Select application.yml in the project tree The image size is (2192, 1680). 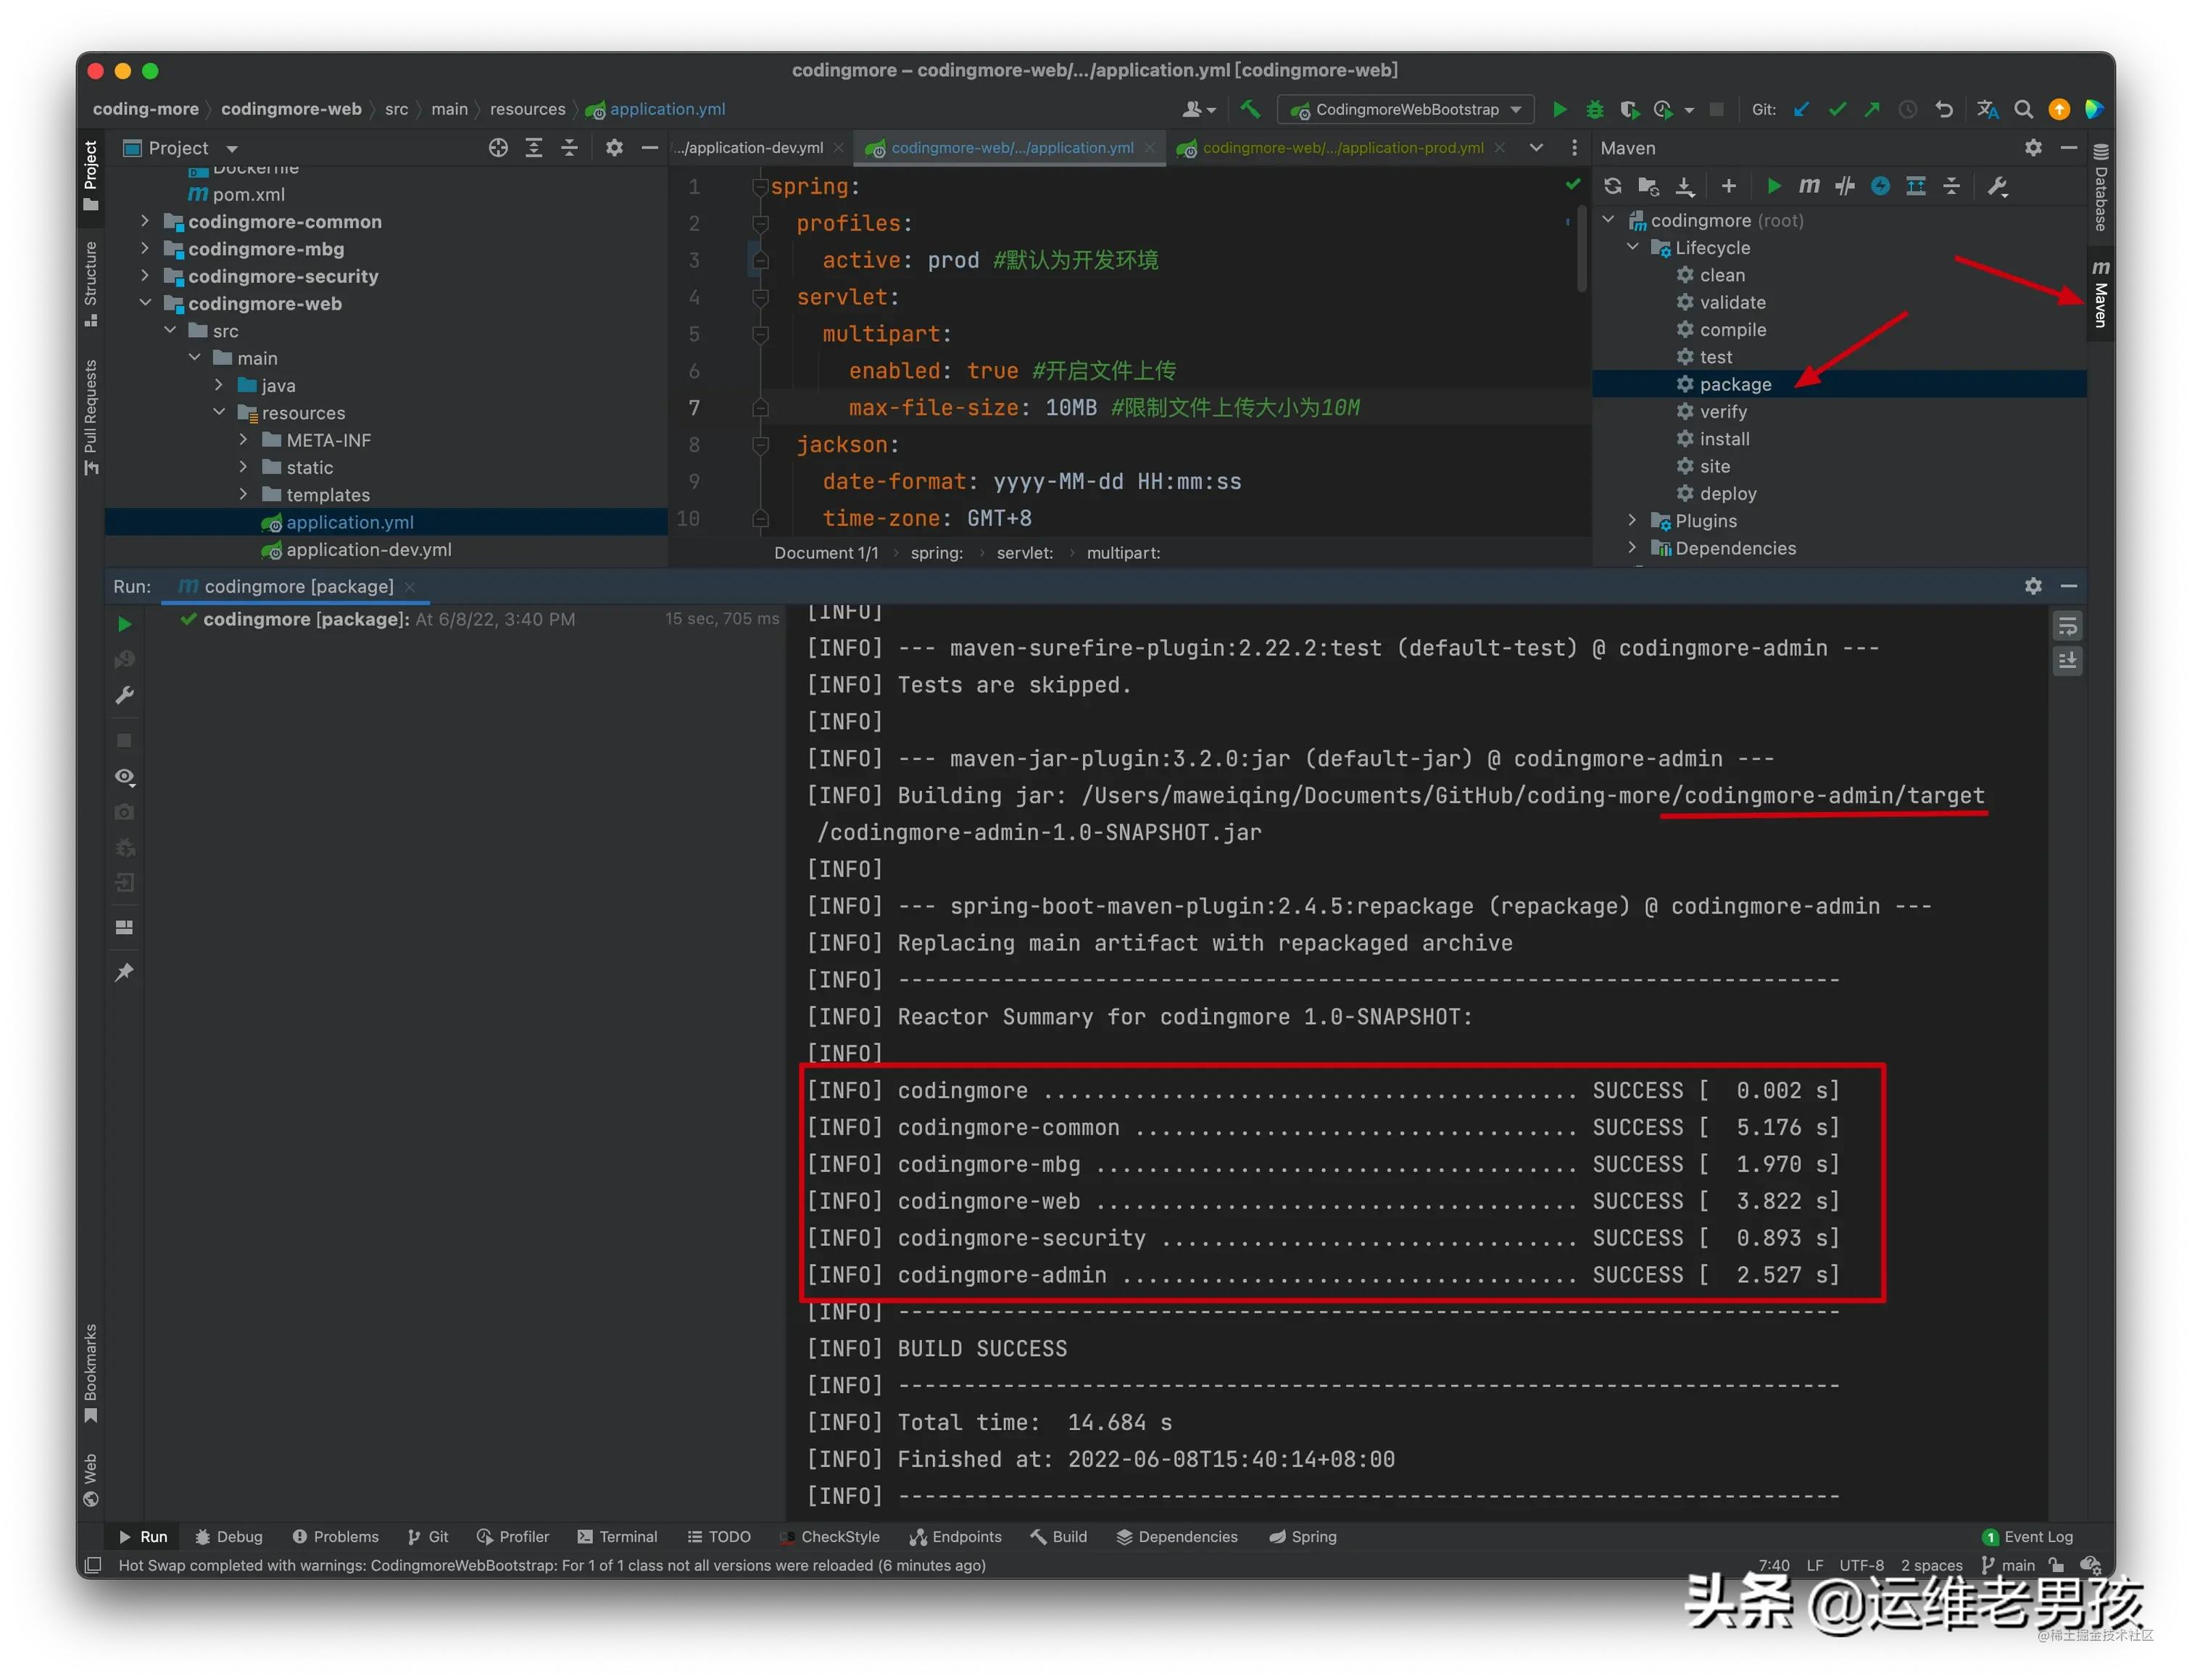(349, 521)
